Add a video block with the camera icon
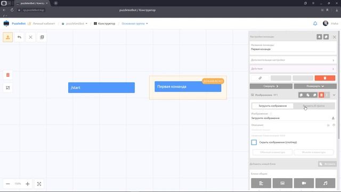 [304, 183]
